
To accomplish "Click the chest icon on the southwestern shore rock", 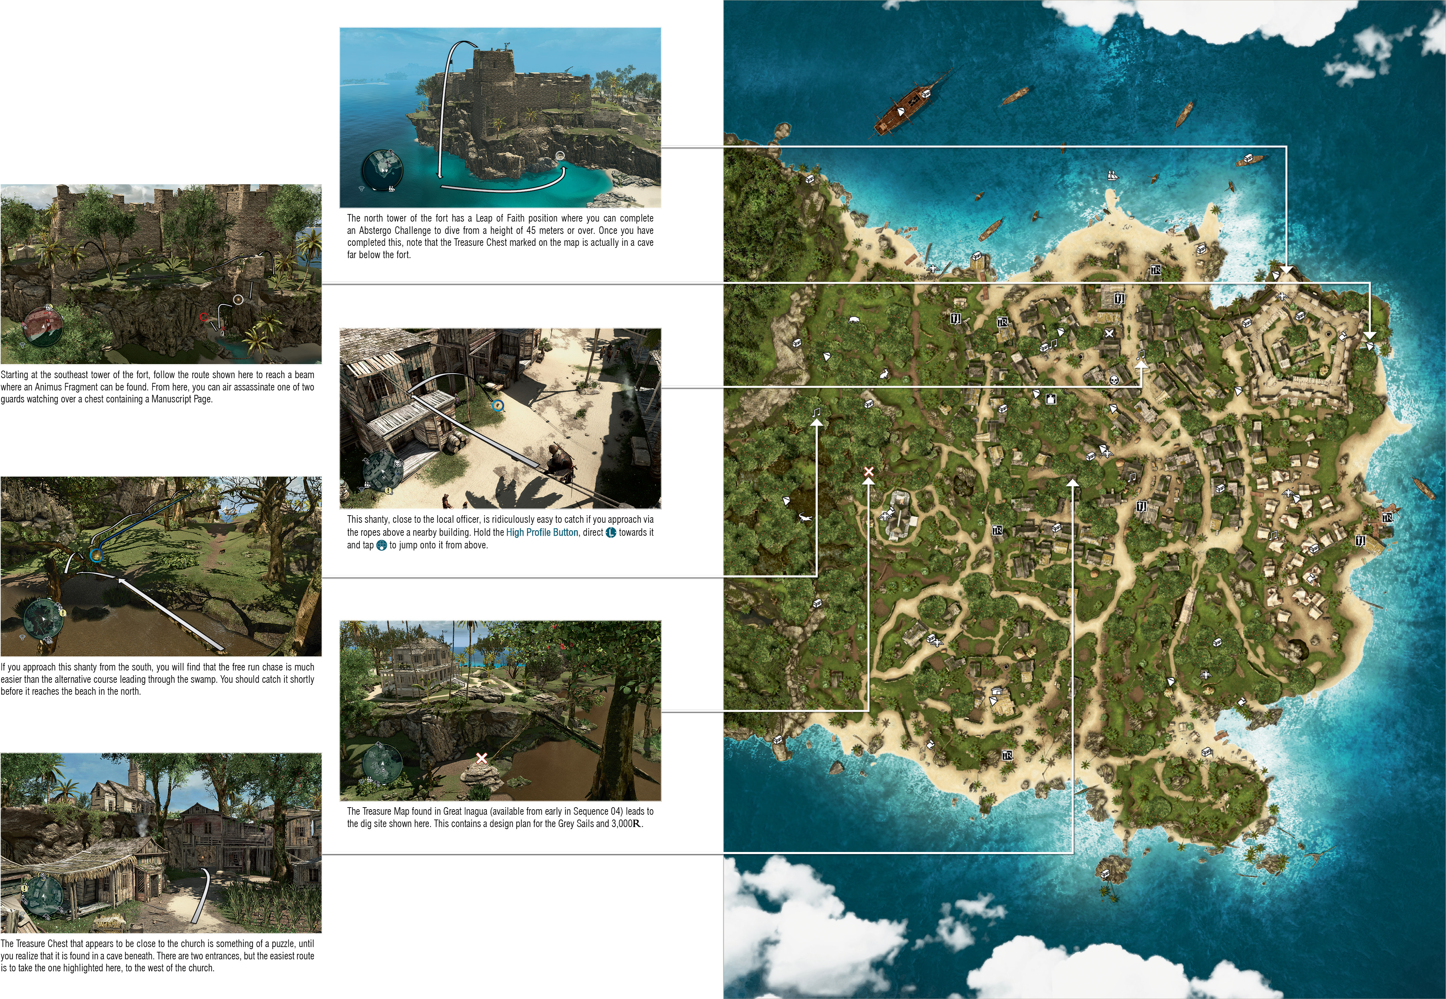I will (778, 739).
